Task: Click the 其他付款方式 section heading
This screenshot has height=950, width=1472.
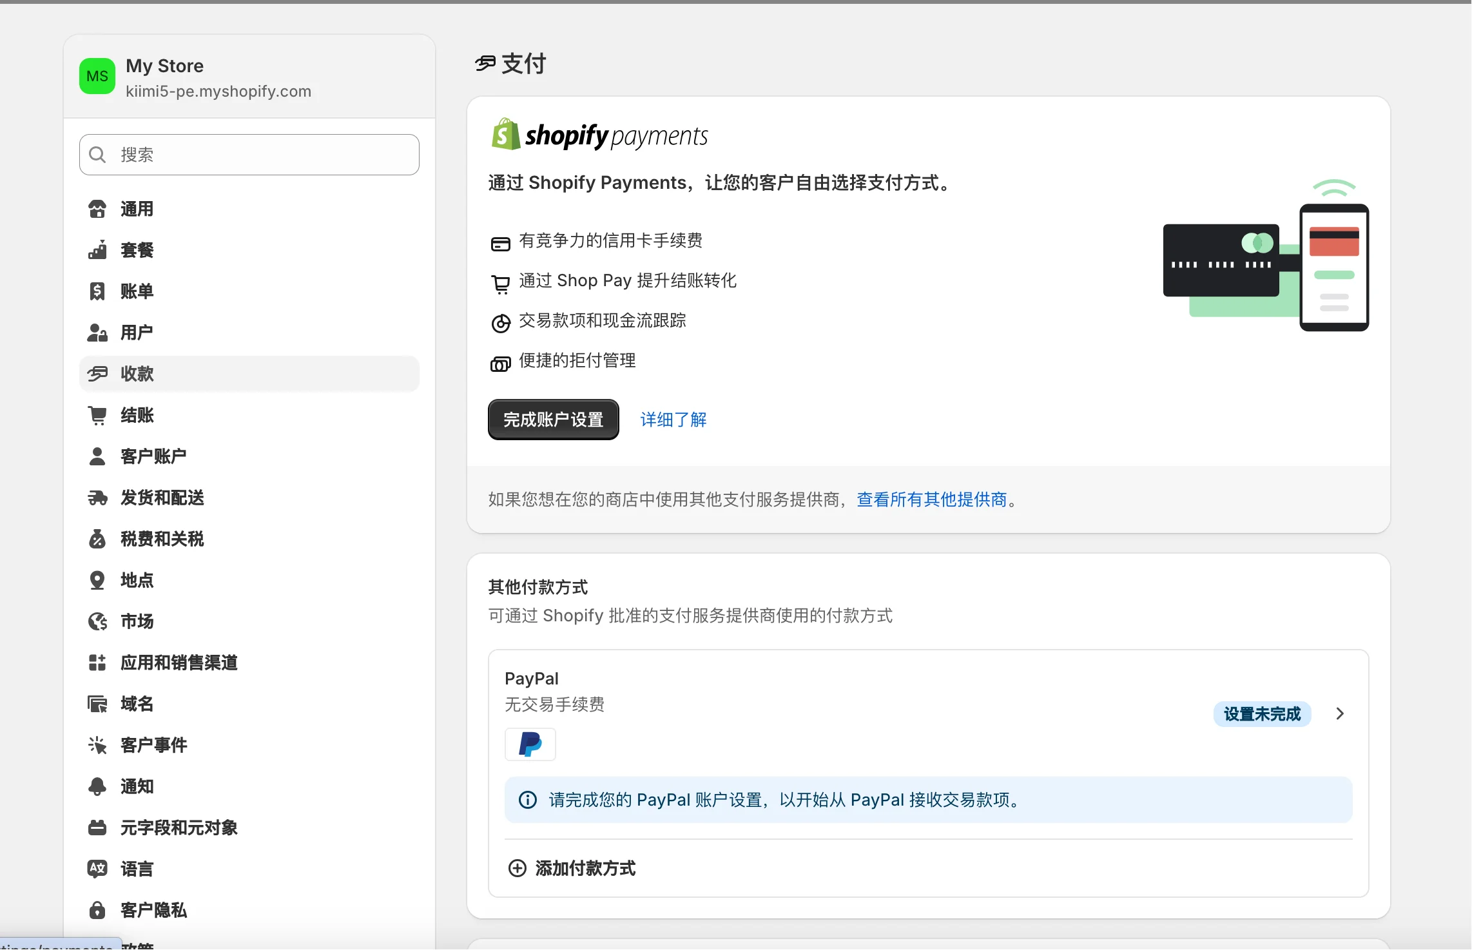Action: [538, 587]
